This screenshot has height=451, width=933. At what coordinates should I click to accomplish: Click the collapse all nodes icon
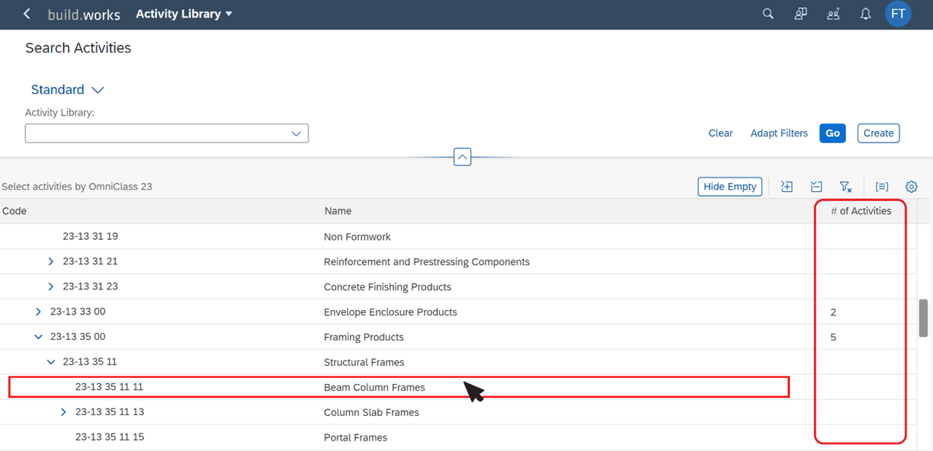816,187
